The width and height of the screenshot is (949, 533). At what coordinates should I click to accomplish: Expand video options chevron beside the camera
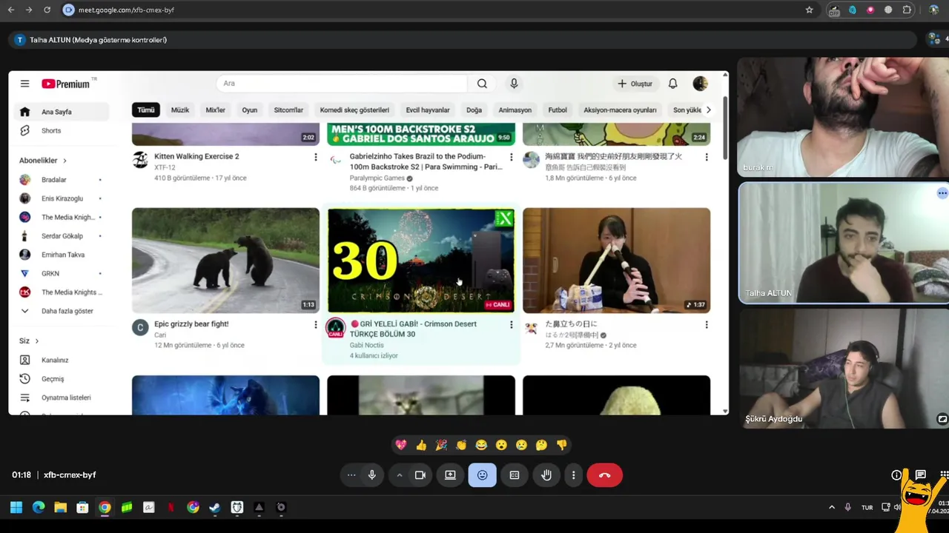click(x=400, y=475)
